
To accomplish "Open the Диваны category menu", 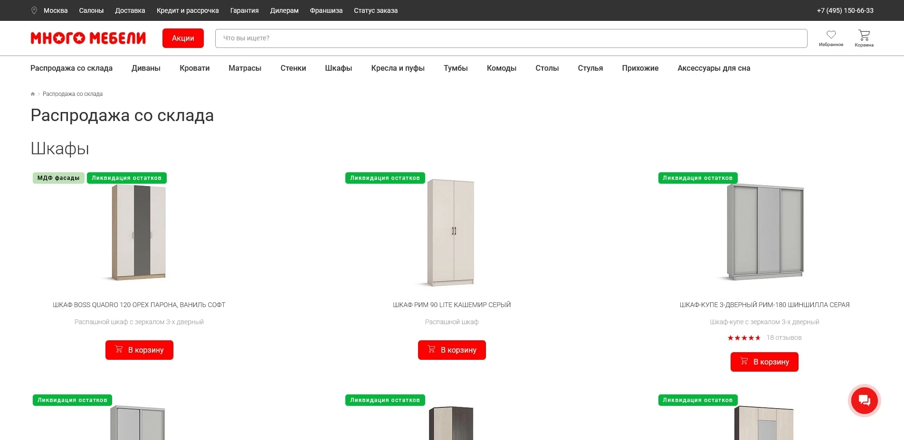I will click(146, 68).
